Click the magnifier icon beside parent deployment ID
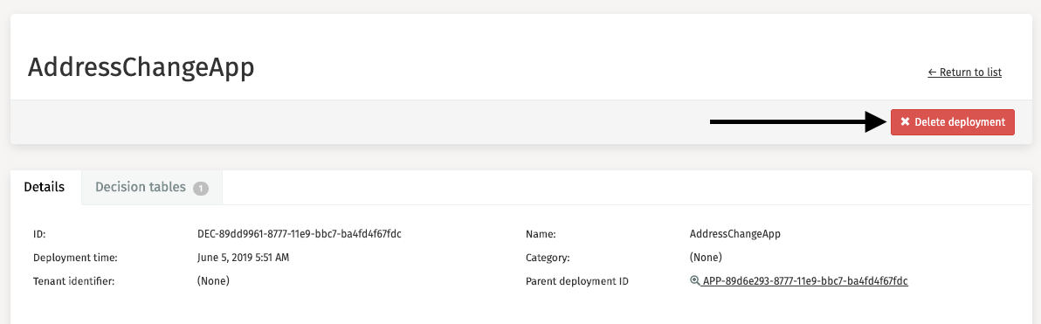1041x324 pixels. point(695,281)
